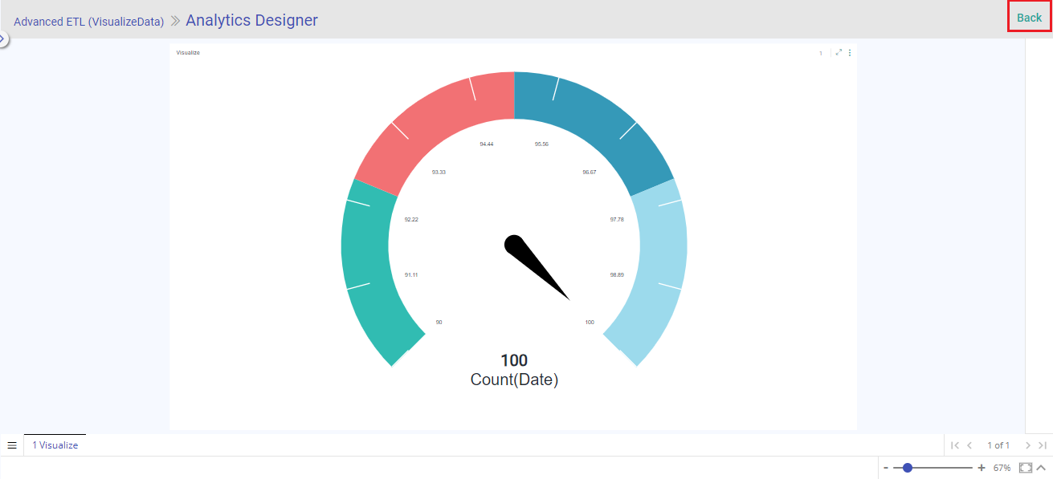Maximize the Visualize widget with expand arrows
1053x479 pixels.
click(839, 53)
